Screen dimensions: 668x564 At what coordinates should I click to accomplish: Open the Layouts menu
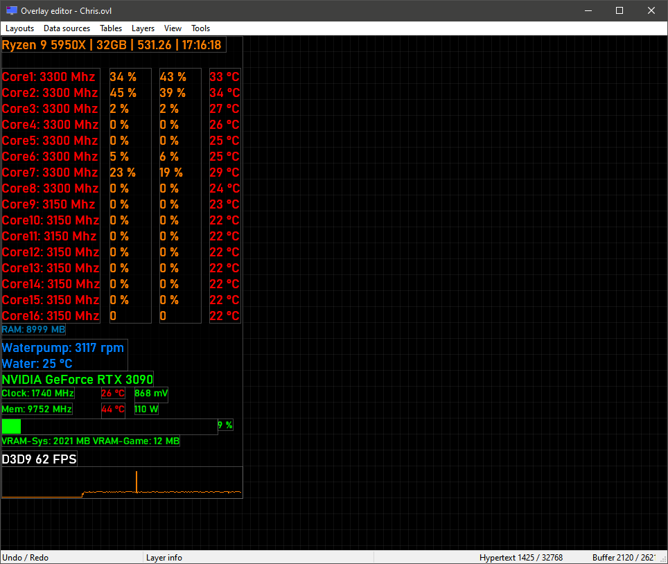[19, 28]
